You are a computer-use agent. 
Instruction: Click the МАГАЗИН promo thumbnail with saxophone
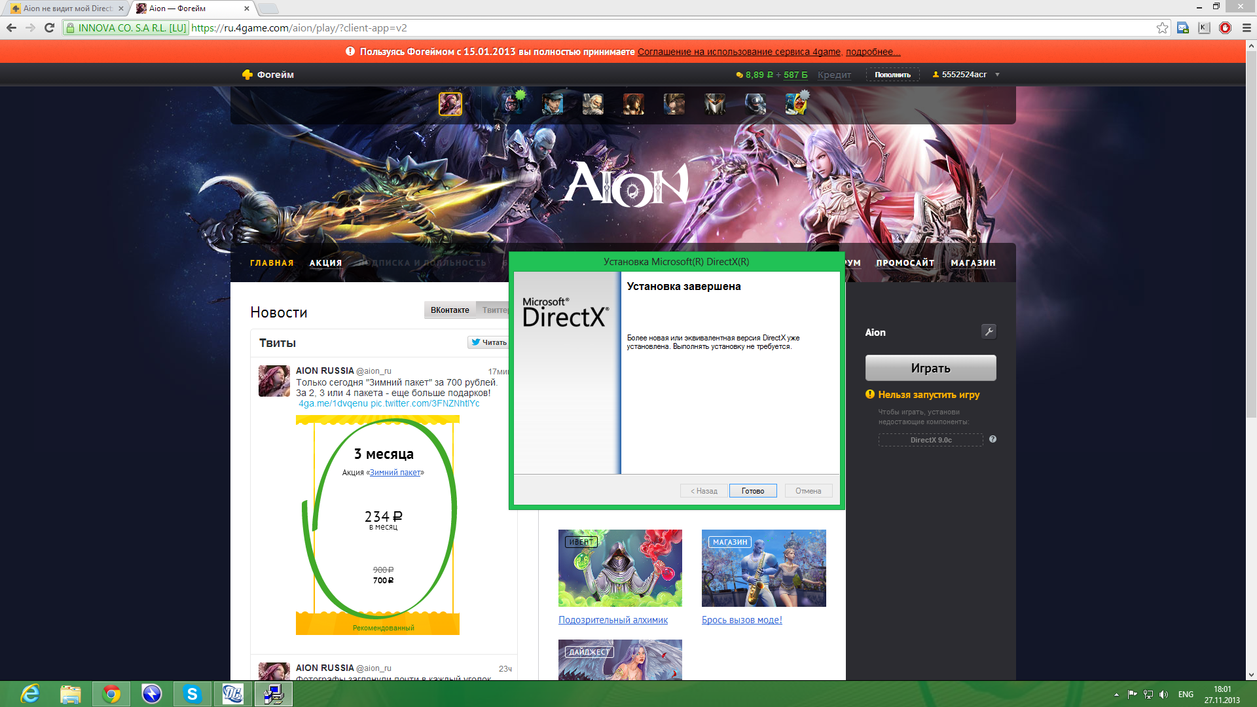click(763, 568)
